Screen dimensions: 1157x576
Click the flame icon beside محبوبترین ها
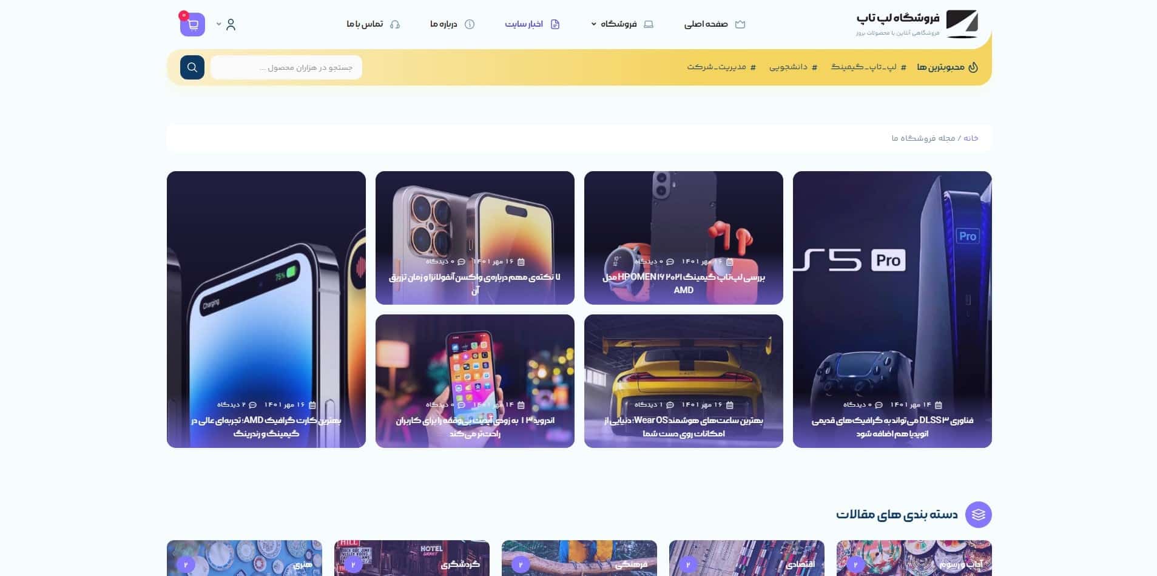tap(973, 67)
